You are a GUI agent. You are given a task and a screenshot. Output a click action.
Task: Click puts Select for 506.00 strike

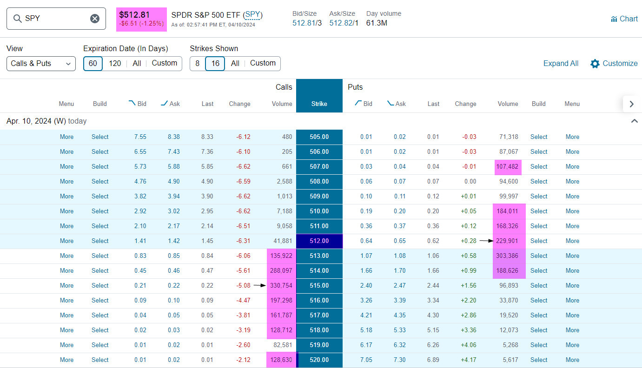click(x=539, y=152)
